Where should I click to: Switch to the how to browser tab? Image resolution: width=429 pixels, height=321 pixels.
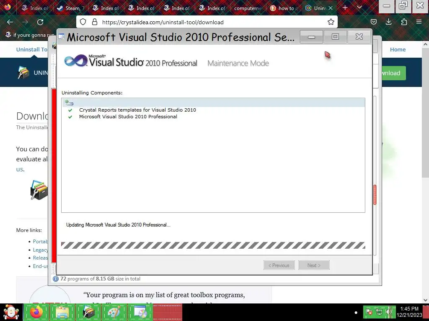point(284,8)
